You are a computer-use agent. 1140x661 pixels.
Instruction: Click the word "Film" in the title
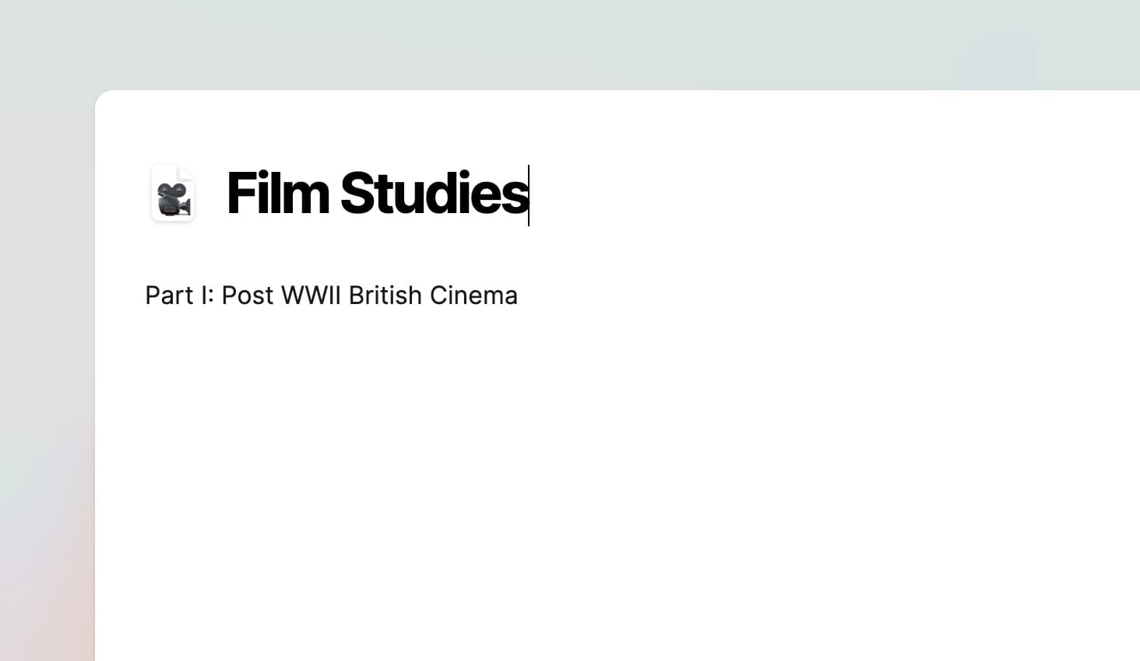277,194
